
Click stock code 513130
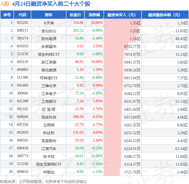tap(22, 54)
